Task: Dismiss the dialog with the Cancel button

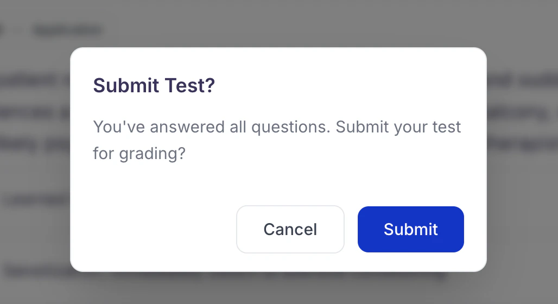Action: 290,229
